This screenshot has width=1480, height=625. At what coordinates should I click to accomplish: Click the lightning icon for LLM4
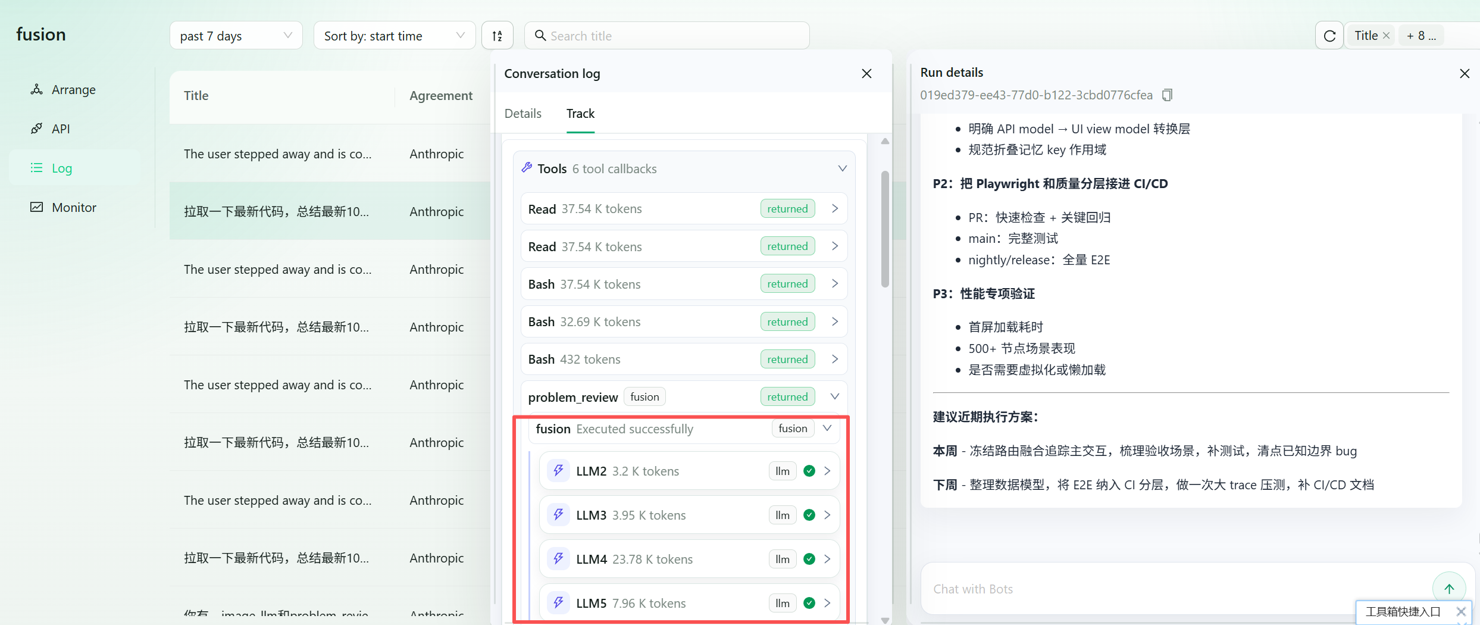(558, 559)
